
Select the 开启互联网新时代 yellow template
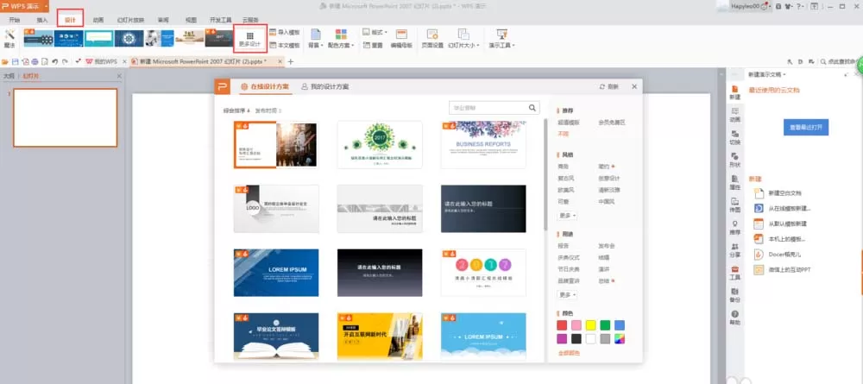click(x=380, y=337)
